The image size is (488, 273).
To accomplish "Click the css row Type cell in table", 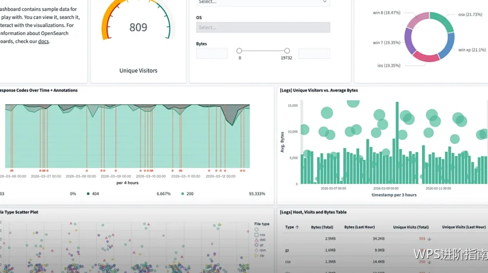I will pyautogui.click(x=288, y=262).
